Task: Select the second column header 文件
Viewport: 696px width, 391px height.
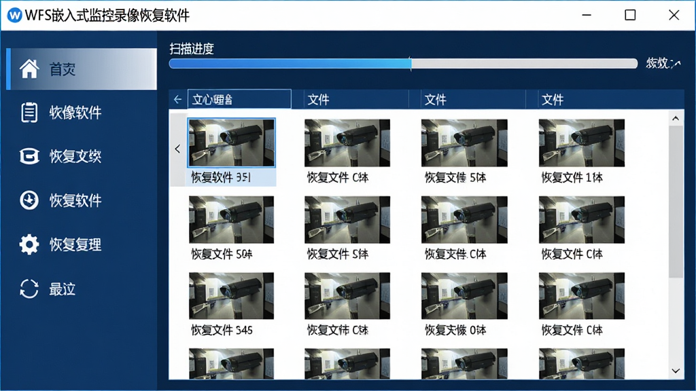Action: pos(356,99)
